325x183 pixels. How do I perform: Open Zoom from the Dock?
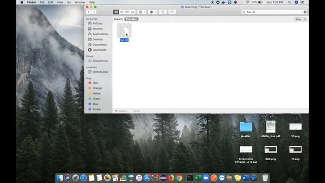point(206,178)
